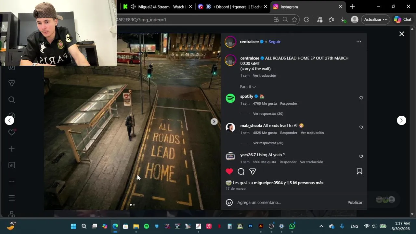
Task: Close the Instagram browser tab
Action: [x=341, y=6]
